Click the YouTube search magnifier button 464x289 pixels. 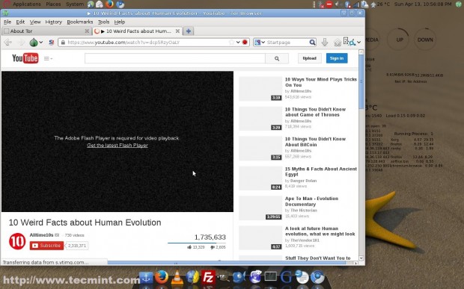click(x=277, y=58)
